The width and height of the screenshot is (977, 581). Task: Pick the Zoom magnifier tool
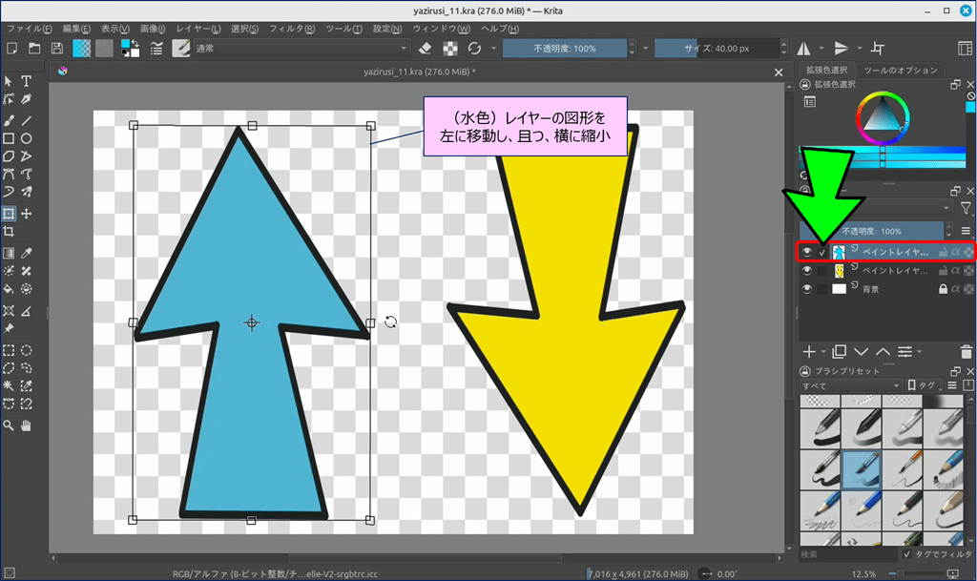pyautogui.click(x=9, y=425)
